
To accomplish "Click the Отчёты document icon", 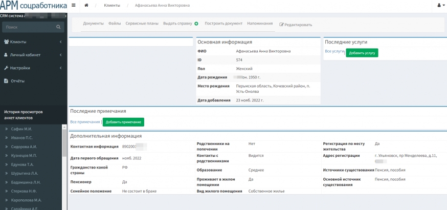I will [x=6, y=81].
